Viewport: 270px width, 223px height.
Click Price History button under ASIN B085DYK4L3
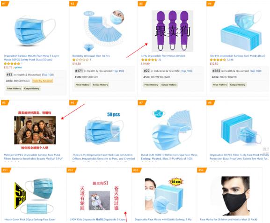14,89
